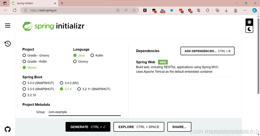
Task: Edit the Group input field
Action: (x=85, y=112)
